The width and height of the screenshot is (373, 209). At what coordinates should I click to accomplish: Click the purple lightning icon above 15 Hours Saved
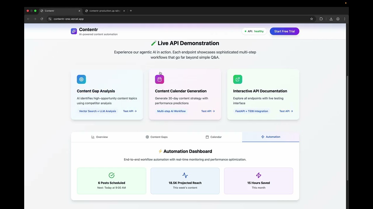point(258,175)
